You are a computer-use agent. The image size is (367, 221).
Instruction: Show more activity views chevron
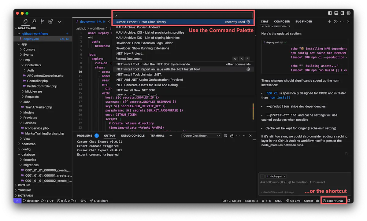pos(59,22)
